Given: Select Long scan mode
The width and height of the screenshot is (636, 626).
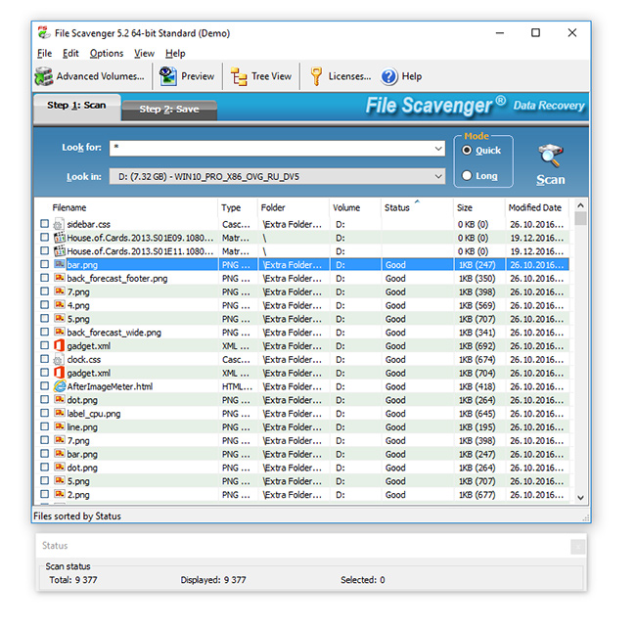Looking at the screenshot, I should [x=467, y=175].
